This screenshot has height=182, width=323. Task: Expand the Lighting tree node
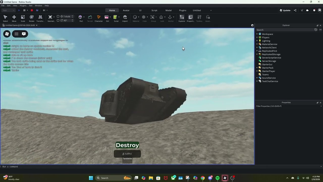tap(257, 41)
